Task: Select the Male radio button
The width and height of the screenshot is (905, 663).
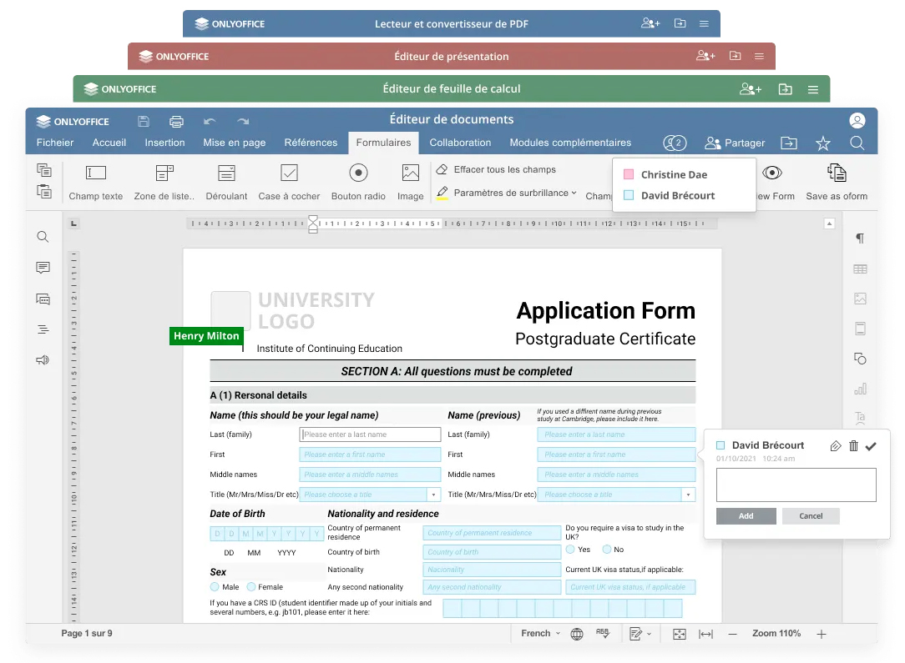Action: [x=215, y=587]
